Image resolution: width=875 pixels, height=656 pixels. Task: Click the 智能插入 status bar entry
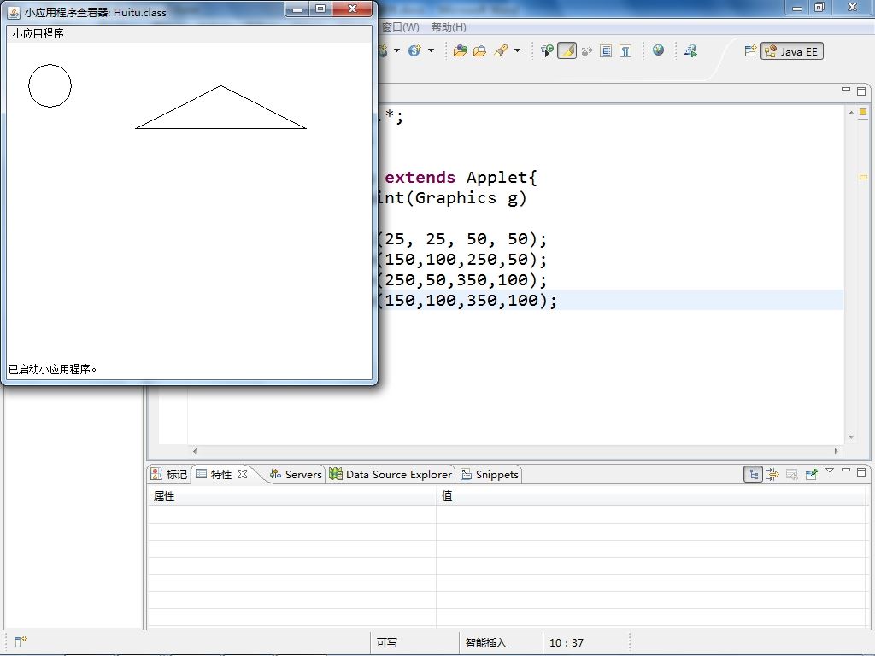pos(485,642)
